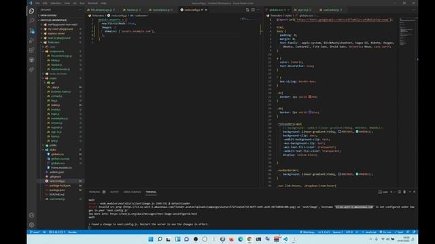Open the terminal launch profile dropdown

[x=394, y=192]
